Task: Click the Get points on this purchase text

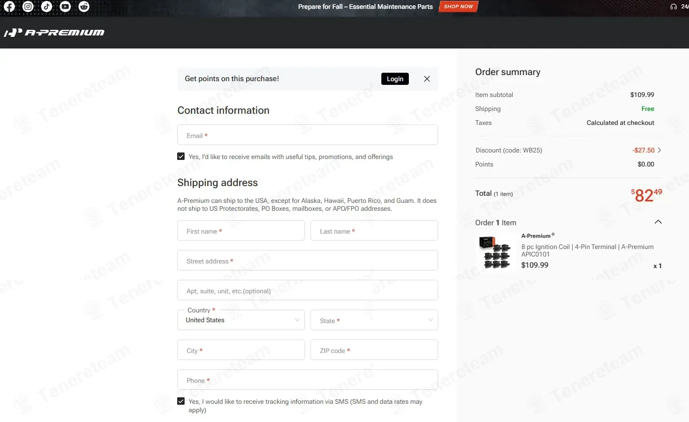Action: click(x=232, y=79)
